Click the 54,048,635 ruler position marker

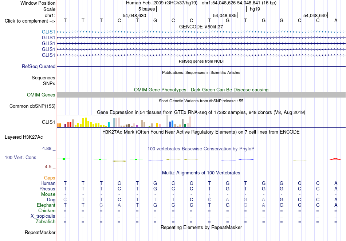225,15
